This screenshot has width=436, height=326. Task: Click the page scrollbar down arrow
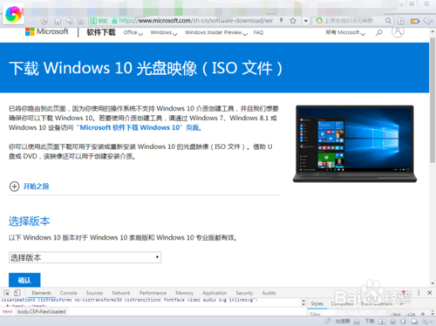click(x=433, y=283)
